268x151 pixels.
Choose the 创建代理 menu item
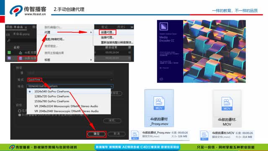pyautogui.click(x=107, y=32)
